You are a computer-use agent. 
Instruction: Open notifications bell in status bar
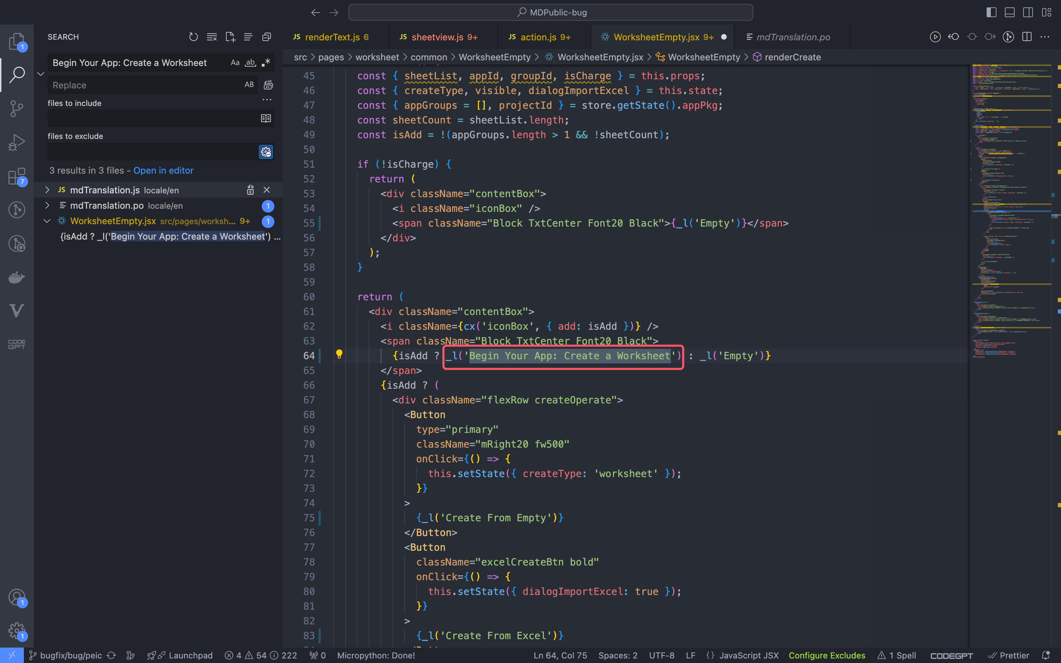click(x=1046, y=655)
